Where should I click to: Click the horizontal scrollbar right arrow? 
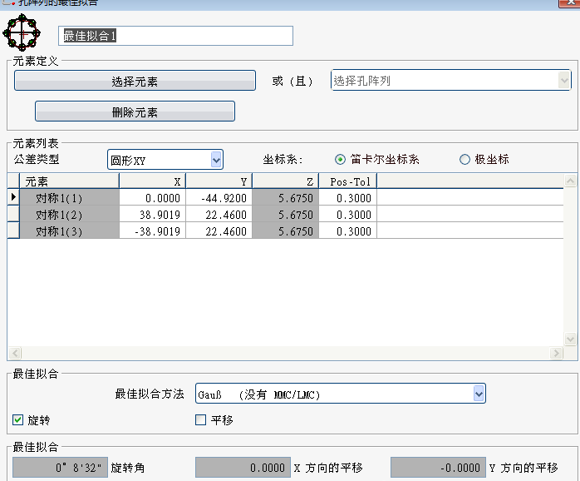(x=557, y=354)
